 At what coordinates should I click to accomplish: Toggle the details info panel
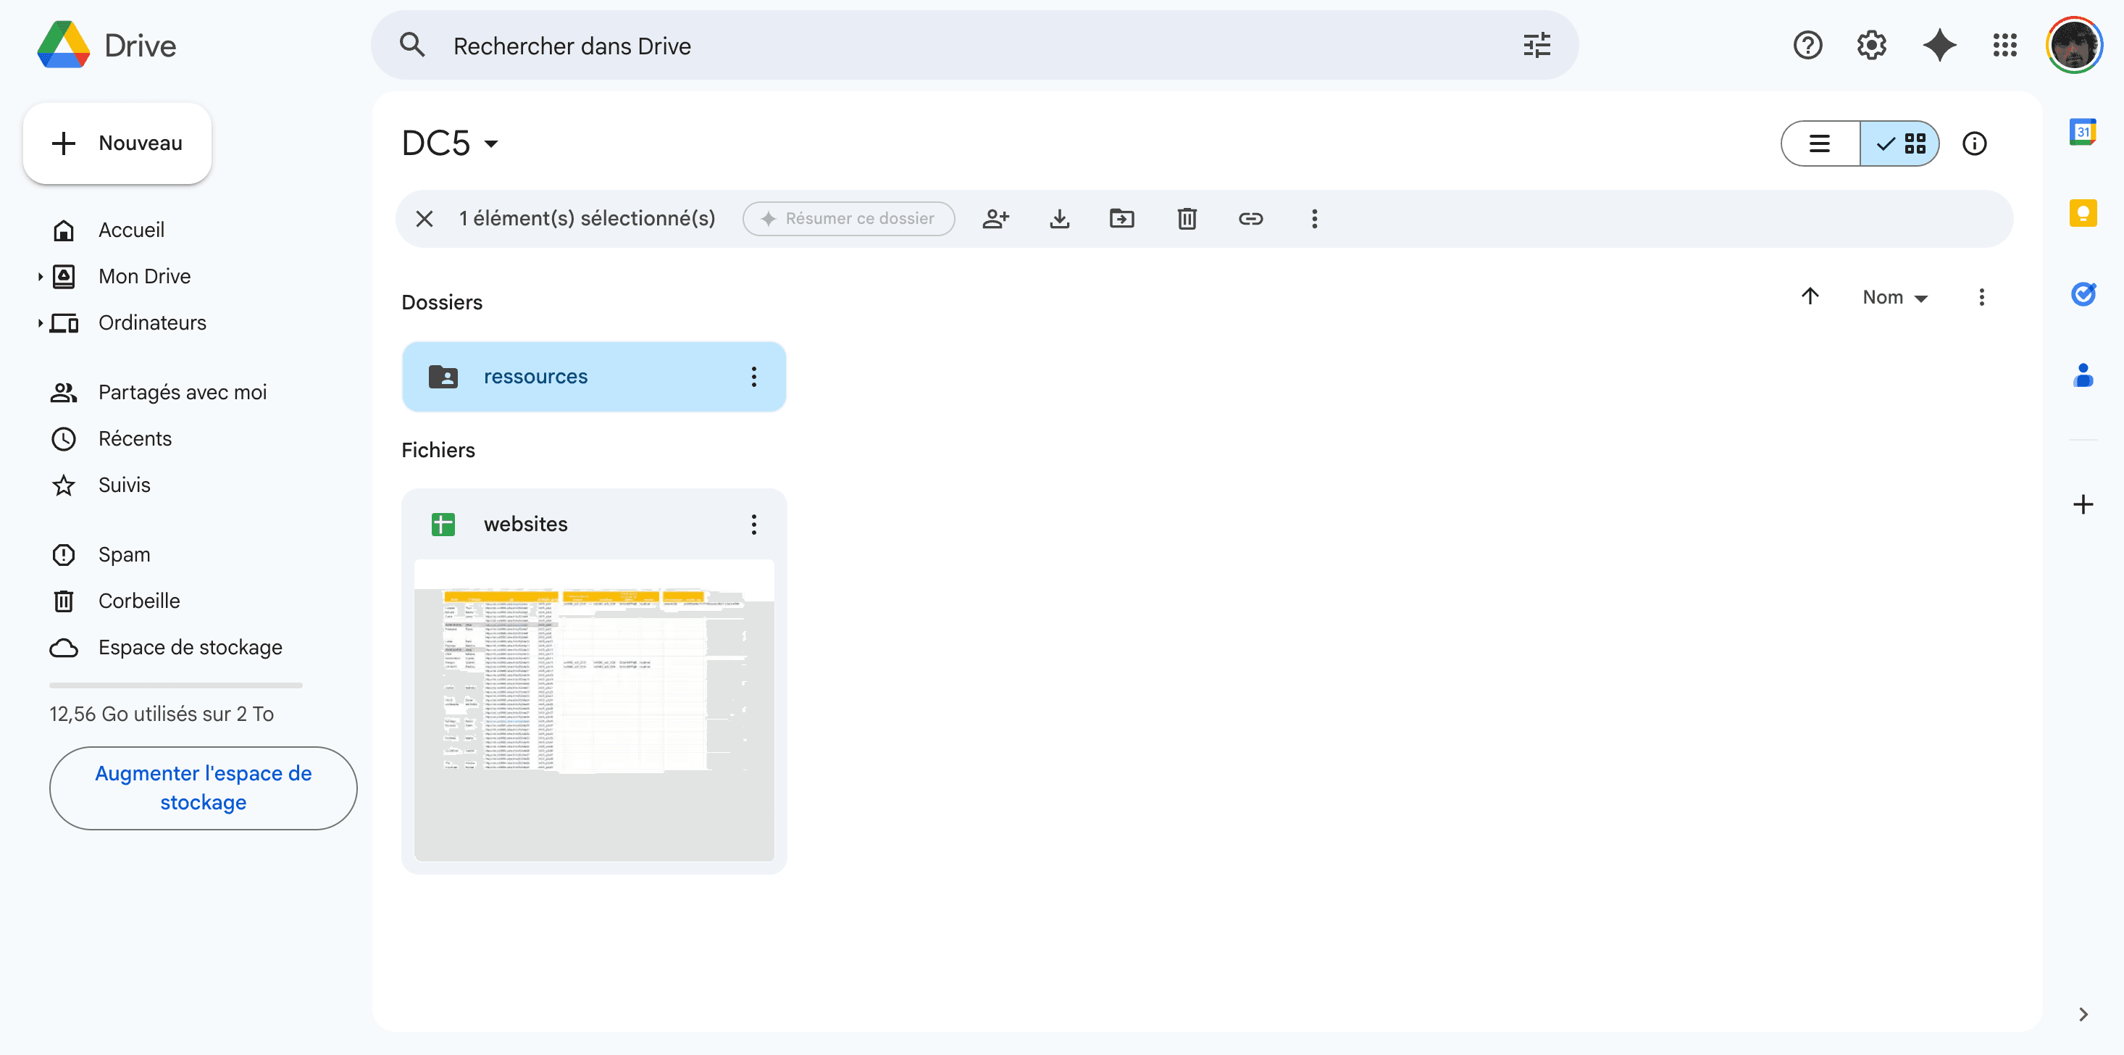coord(1974,143)
